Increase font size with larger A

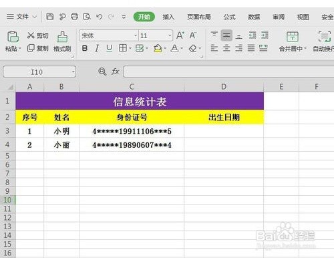click(180, 35)
